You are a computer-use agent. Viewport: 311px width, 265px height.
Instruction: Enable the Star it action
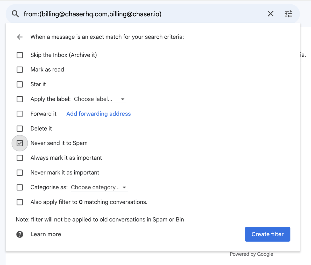(20, 84)
